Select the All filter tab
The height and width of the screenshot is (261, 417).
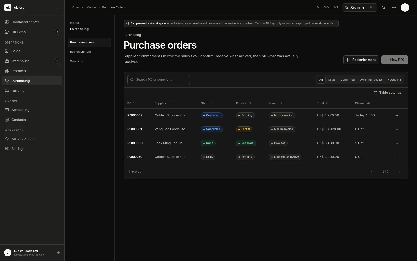click(x=321, y=80)
